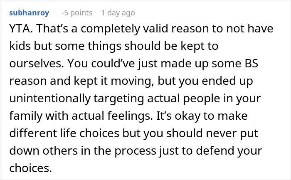The width and height of the screenshot is (291, 180).
Task: Click the word "ourselves" in the comment
Action: (40, 62)
